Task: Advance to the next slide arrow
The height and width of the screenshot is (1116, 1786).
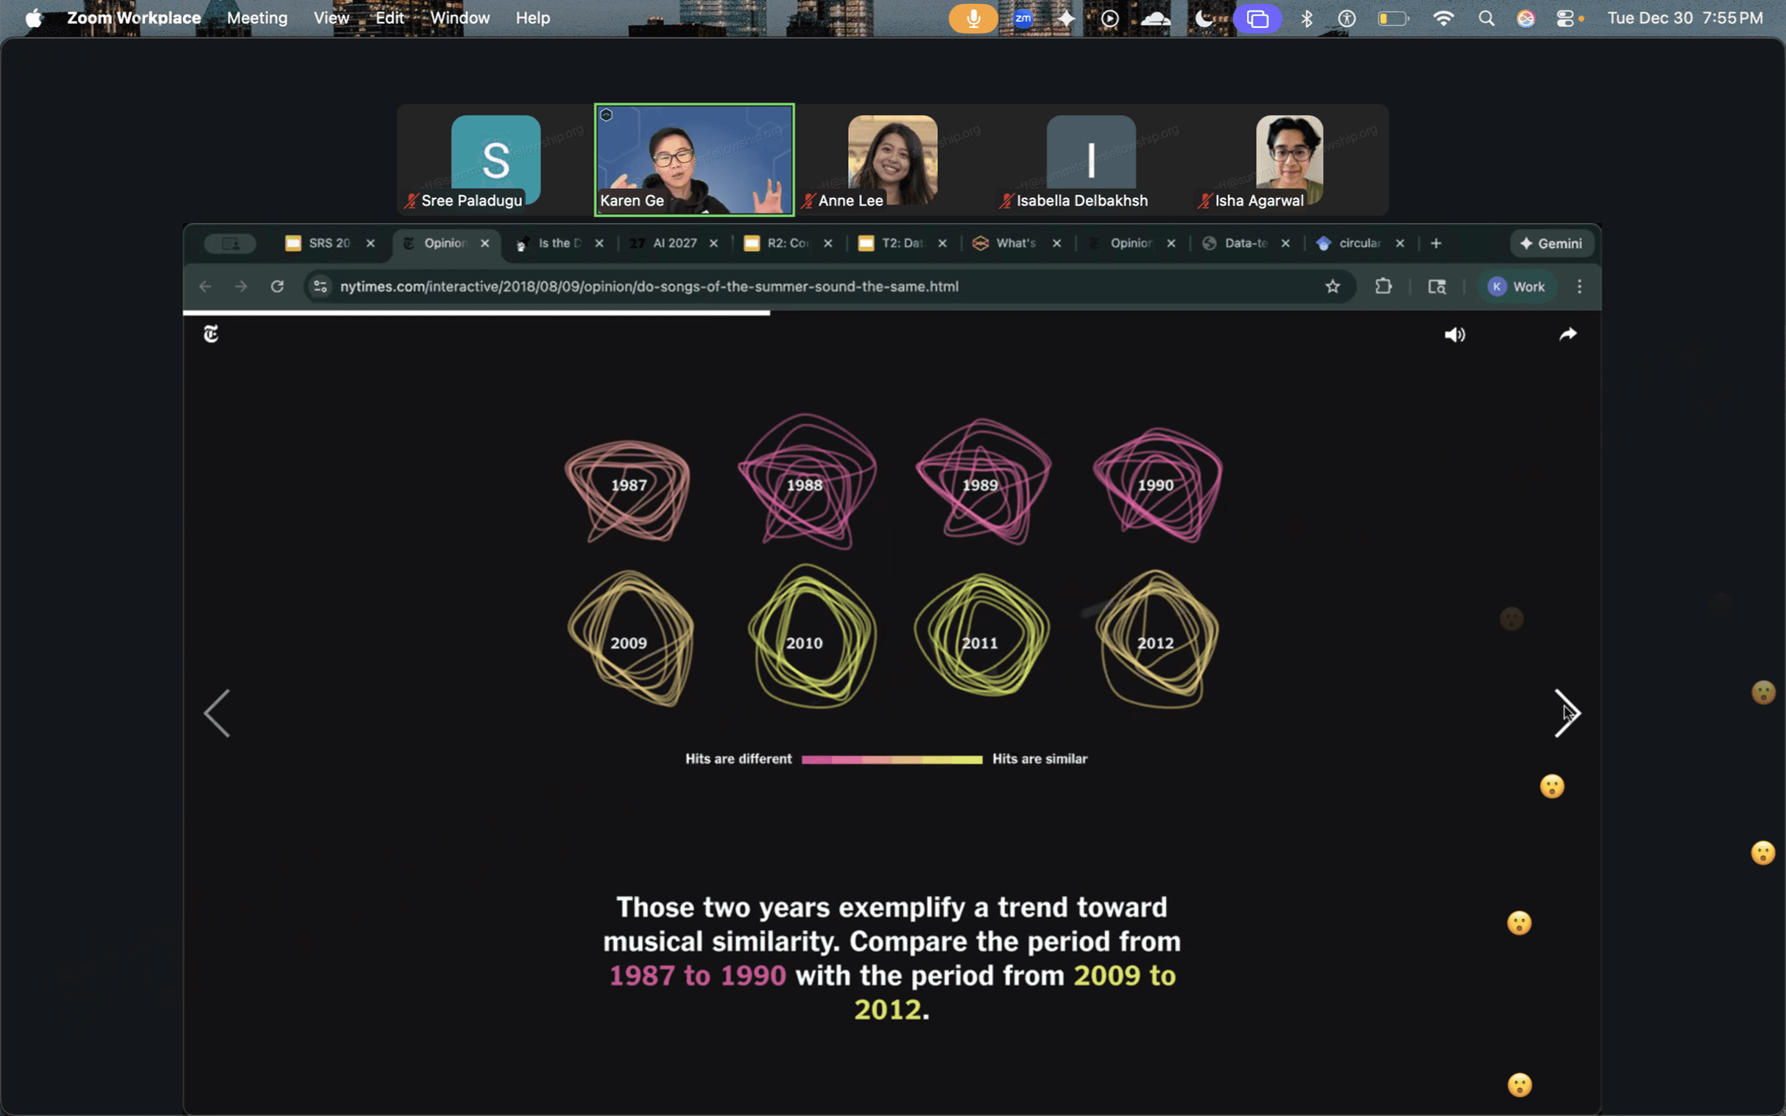Action: 1567,713
